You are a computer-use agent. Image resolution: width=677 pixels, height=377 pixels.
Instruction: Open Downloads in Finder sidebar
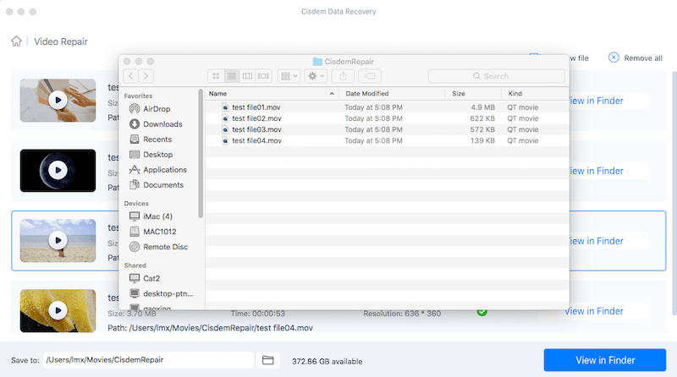(x=162, y=124)
